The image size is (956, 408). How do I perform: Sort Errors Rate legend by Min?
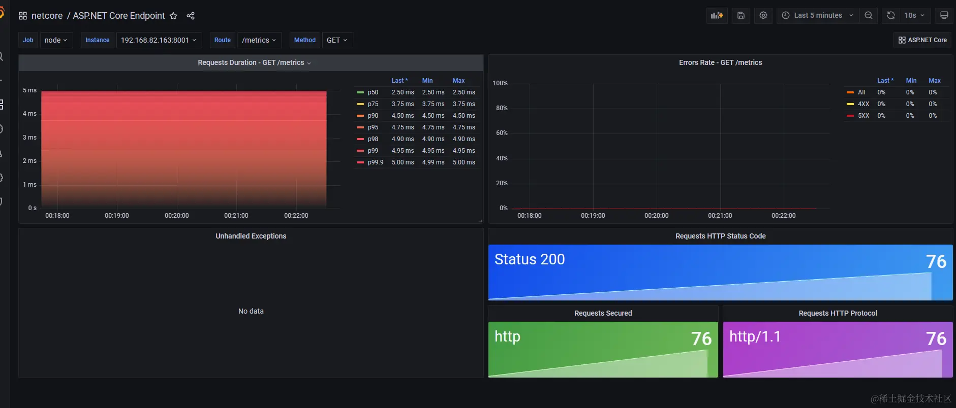click(911, 81)
